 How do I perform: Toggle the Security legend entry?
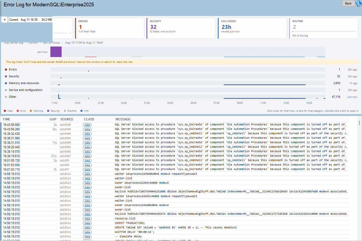[54, 111]
